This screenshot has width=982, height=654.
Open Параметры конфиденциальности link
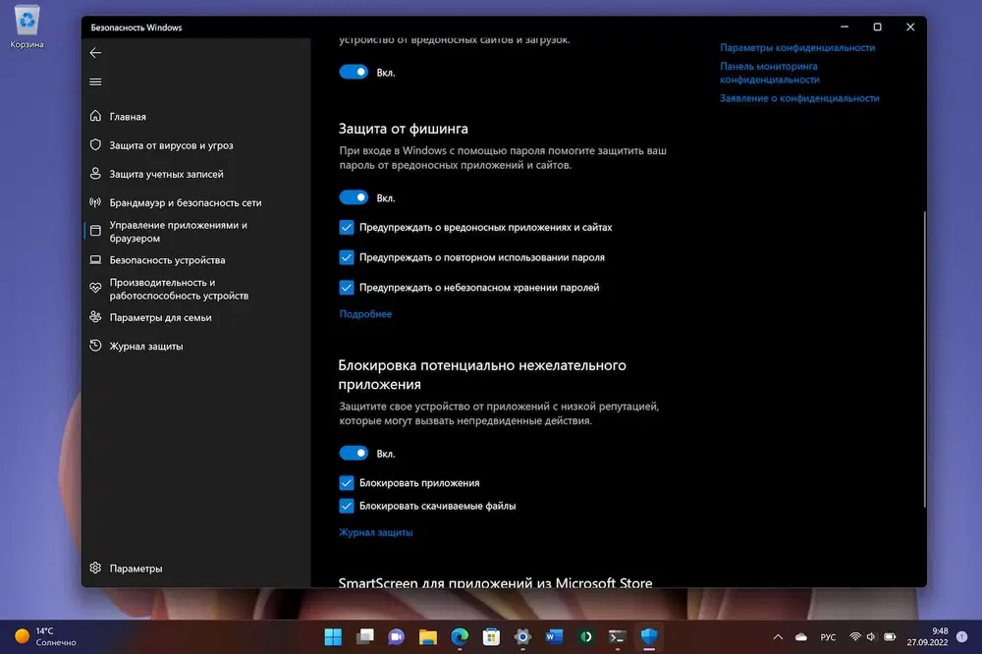797,47
